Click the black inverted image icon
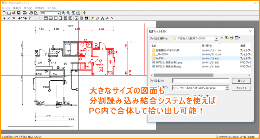This screenshot has height=139, width=260. click(x=86, y=18)
